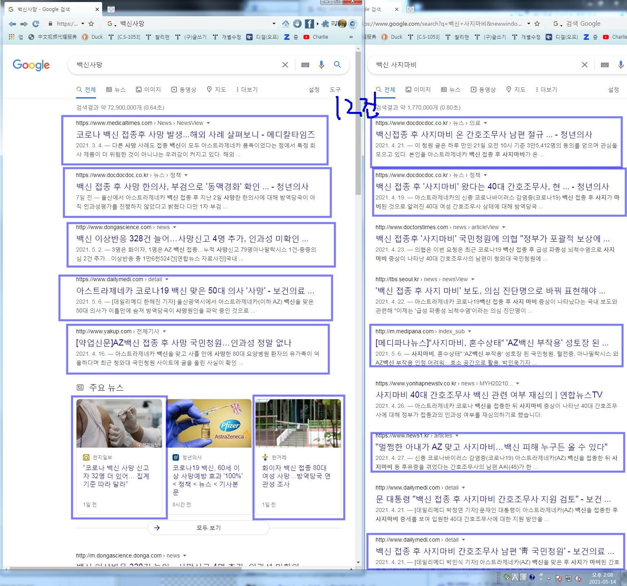Reload the 백신사망 search page
This screenshot has height=586, width=627.
pyautogui.click(x=36, y=24)
